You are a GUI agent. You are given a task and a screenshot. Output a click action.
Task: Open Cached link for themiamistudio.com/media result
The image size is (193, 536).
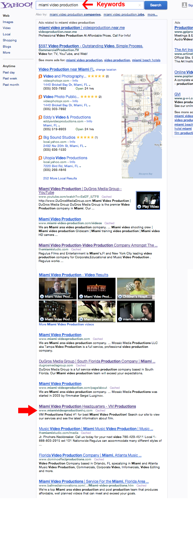[86, 433]
